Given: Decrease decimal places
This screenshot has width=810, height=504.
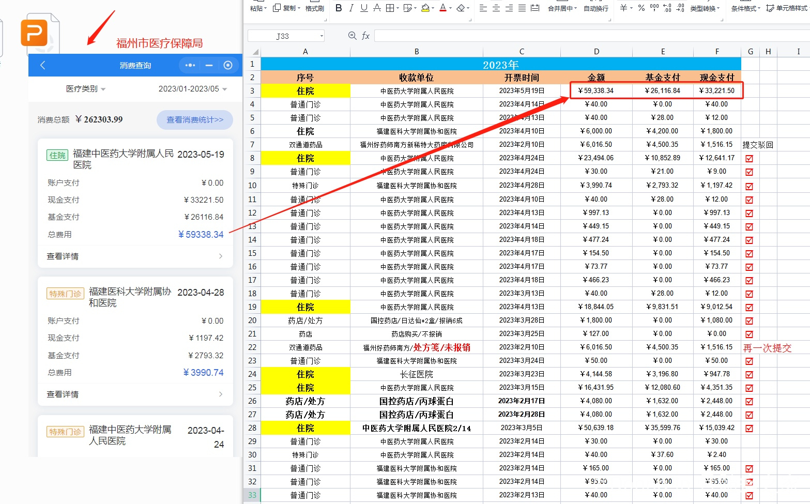Looking at the screenshot, I should point(680,8).
